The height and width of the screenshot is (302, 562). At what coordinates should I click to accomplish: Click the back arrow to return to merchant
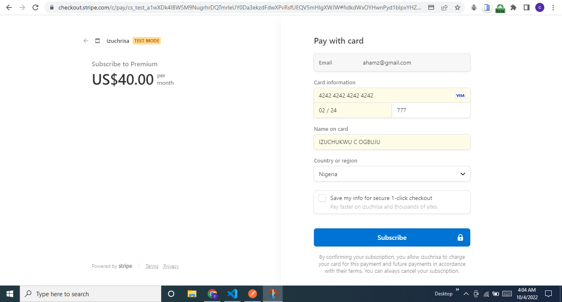(86, 41)
